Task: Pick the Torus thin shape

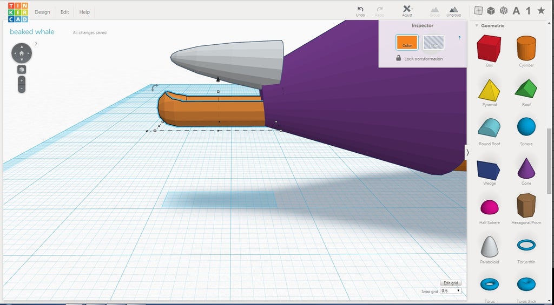Action: (x=526, y=245)
